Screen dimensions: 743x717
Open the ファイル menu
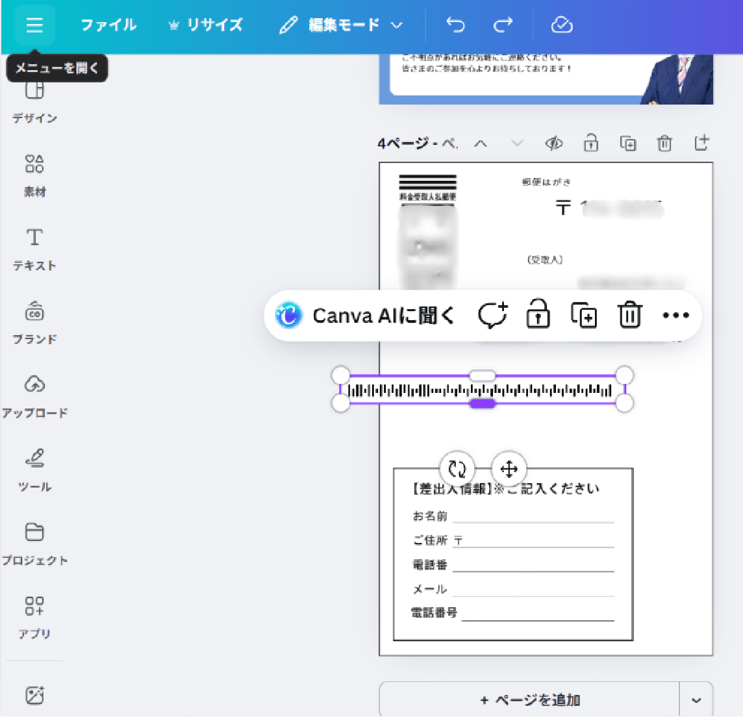[x=108, y=25]
